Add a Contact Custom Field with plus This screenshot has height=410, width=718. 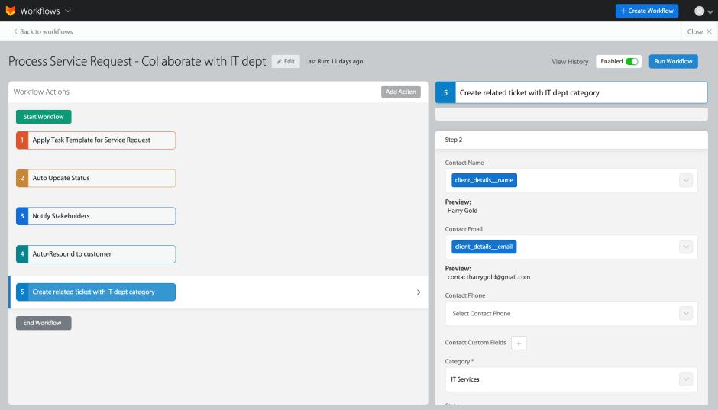coord(519,343)
